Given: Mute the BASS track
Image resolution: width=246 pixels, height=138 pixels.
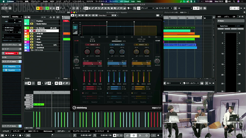Looking at the screenshot, I should [32, 36].
